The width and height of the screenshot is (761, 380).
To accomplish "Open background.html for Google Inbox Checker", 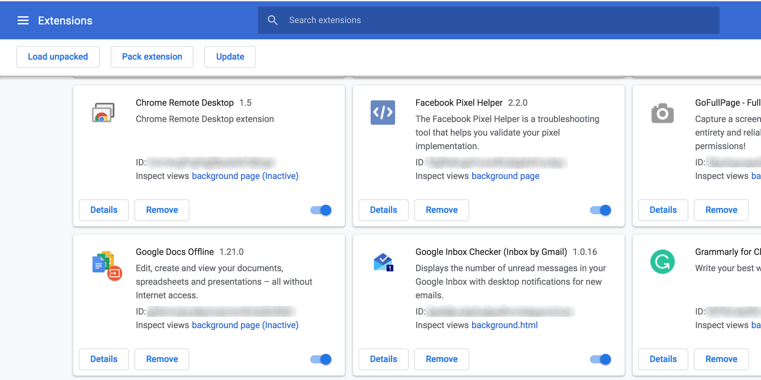I will pos(504,325).
